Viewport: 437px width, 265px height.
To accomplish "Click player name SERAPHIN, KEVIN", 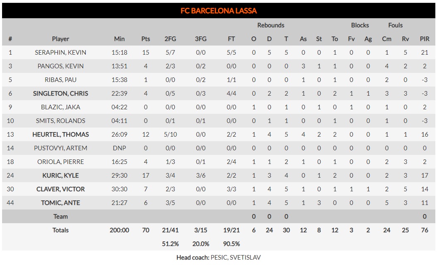I will coord(60,53).
